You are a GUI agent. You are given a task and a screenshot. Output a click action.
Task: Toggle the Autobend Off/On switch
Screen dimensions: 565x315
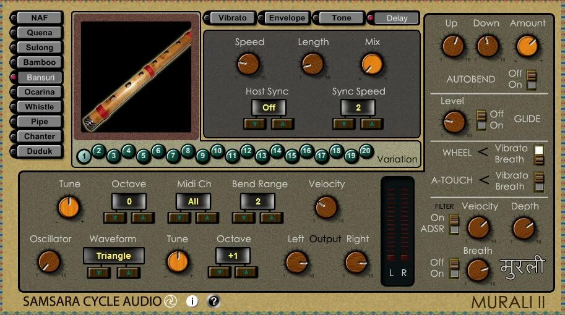point(532,80)
